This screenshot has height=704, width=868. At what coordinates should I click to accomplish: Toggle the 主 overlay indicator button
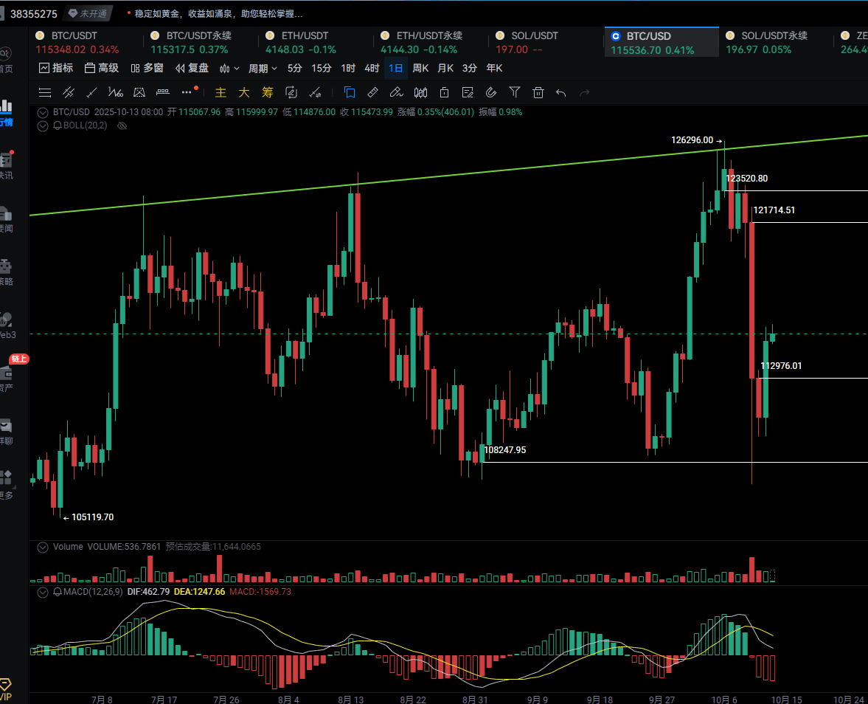point(221,92)
